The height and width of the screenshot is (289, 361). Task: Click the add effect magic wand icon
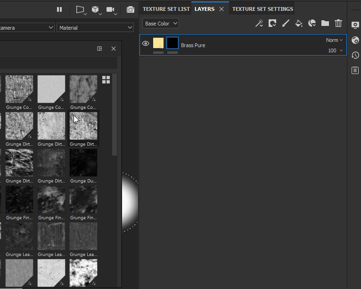click(x=259, y=23)
